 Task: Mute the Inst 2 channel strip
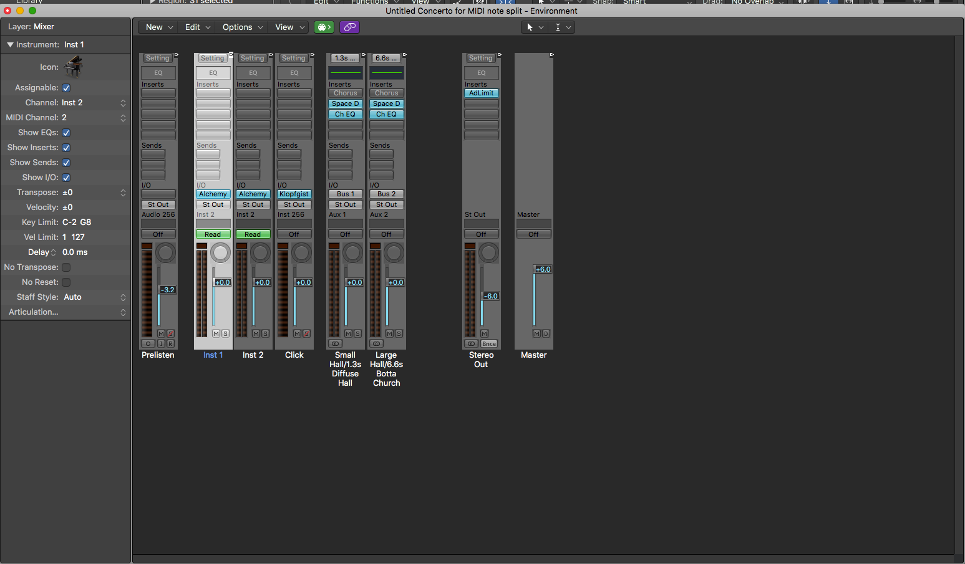point(256,334)
